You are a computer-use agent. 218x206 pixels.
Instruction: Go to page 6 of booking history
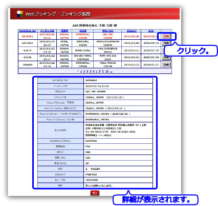pos(94,71)
